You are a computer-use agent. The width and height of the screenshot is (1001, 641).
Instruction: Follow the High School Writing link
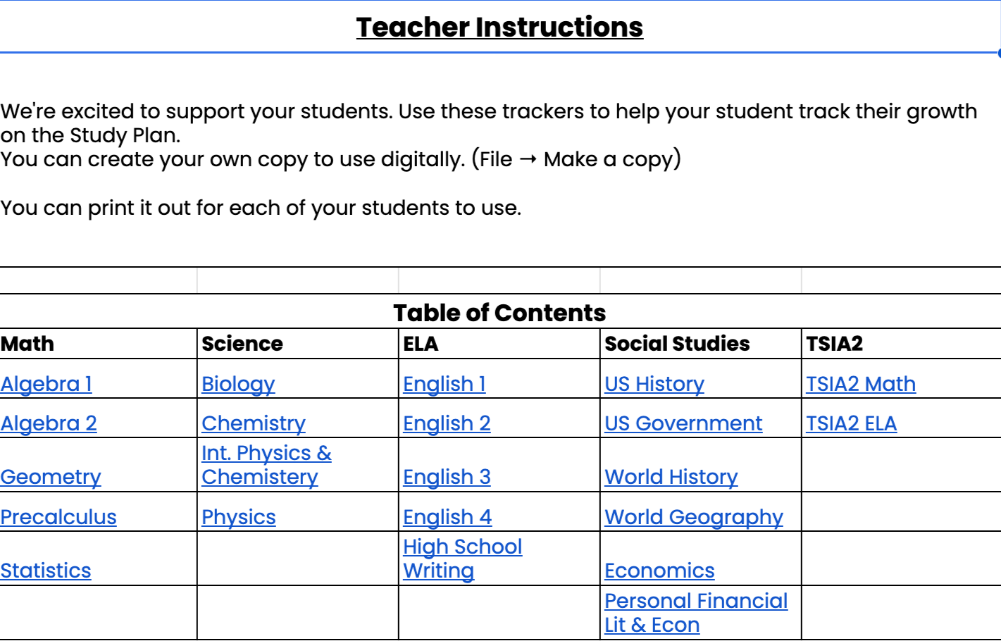pyautogui.click(x=463, y=559)
